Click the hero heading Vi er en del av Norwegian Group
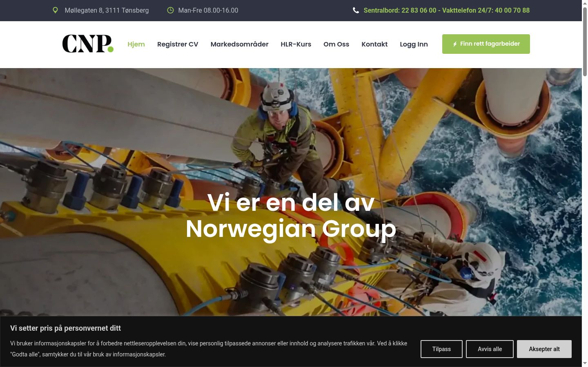The image size is (588, 367). point(291,215)
